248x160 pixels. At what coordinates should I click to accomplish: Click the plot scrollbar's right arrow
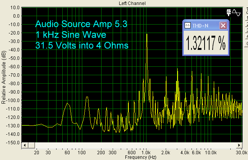pyautogui.click(x=239, y=145)
